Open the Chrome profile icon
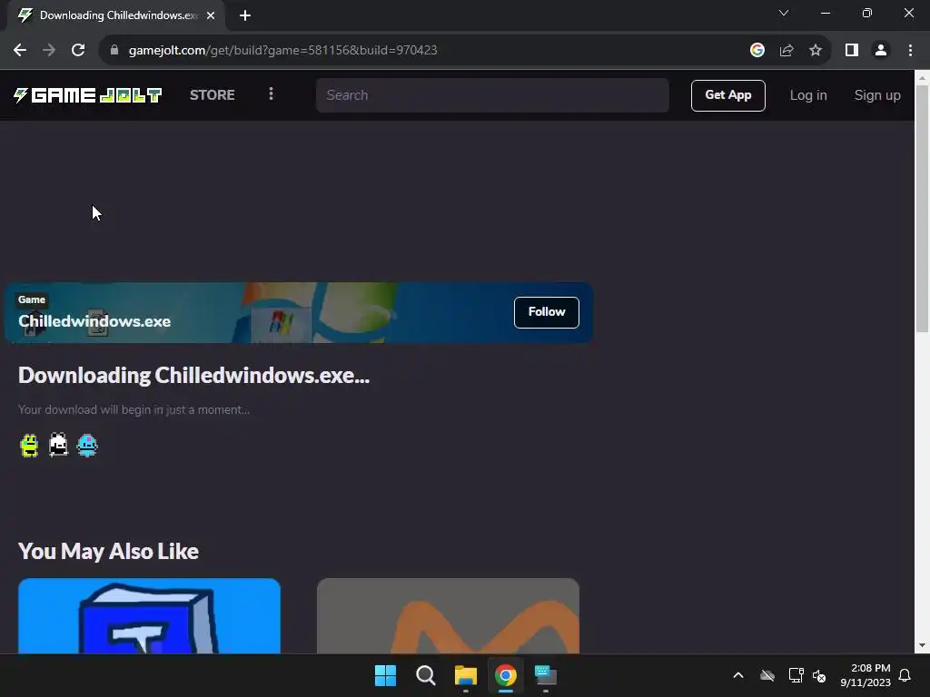 click(x=881, y=50)
